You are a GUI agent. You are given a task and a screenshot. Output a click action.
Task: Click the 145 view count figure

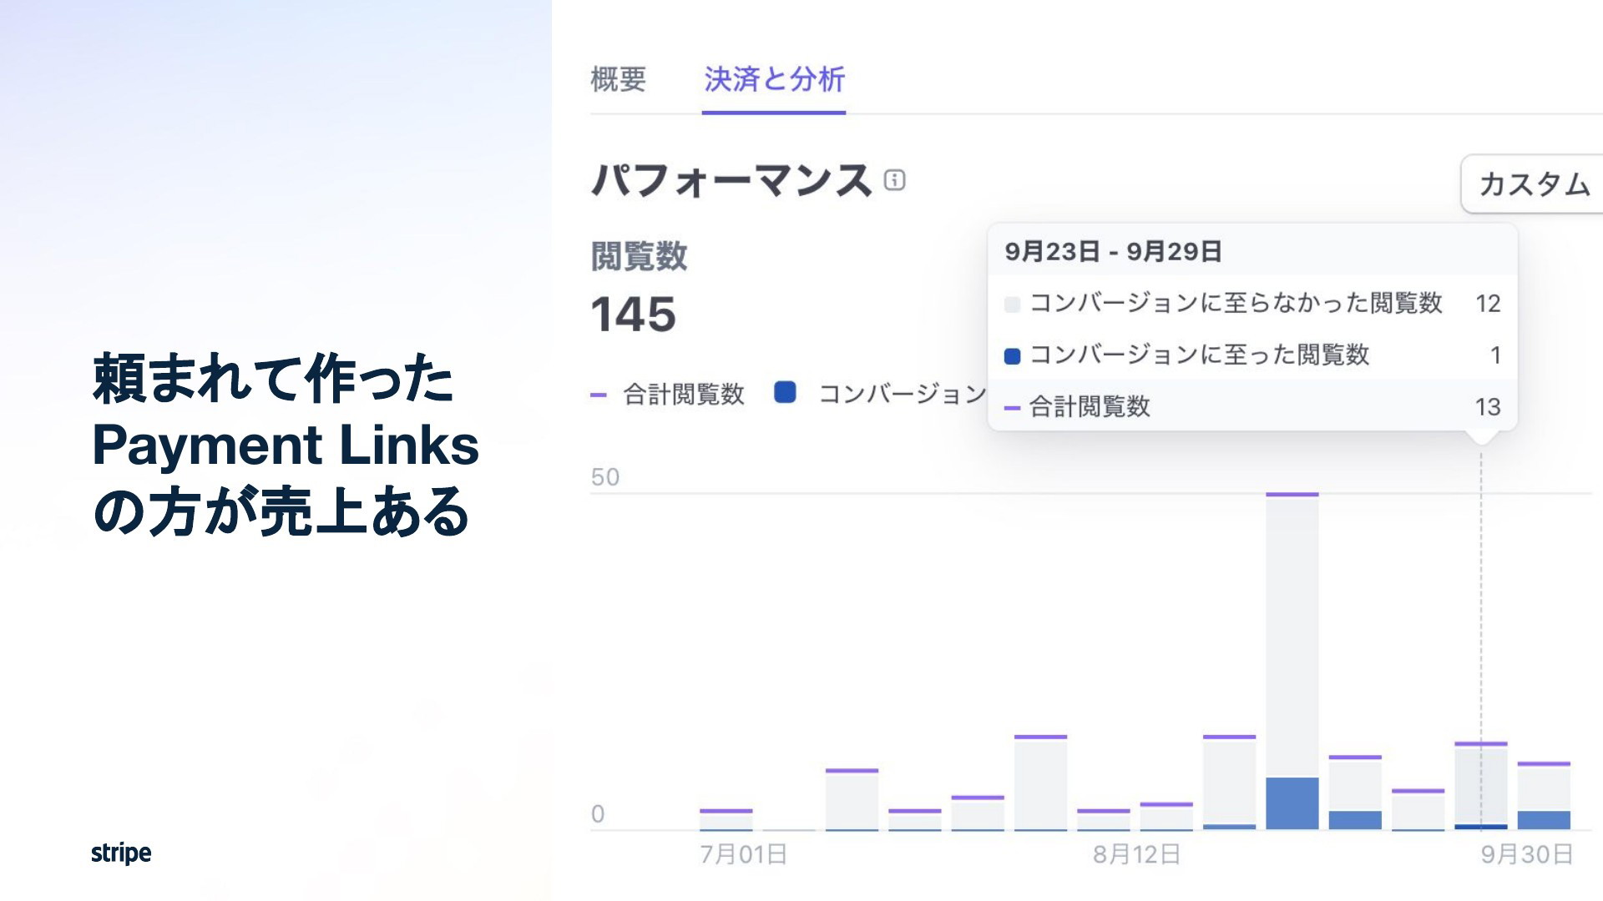point(633,315)
